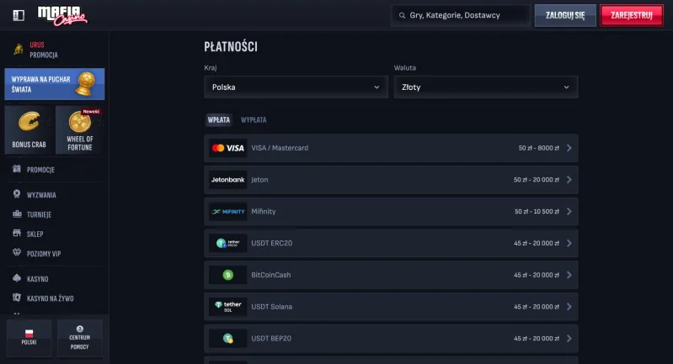Focus the Gry, Kategorie, Dostawcy search field
The height and width of the screenshot is (364, 673).
[461, 15]
